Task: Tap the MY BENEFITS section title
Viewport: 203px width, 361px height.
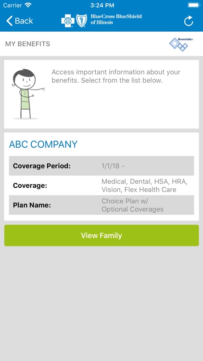Action: 27,44
